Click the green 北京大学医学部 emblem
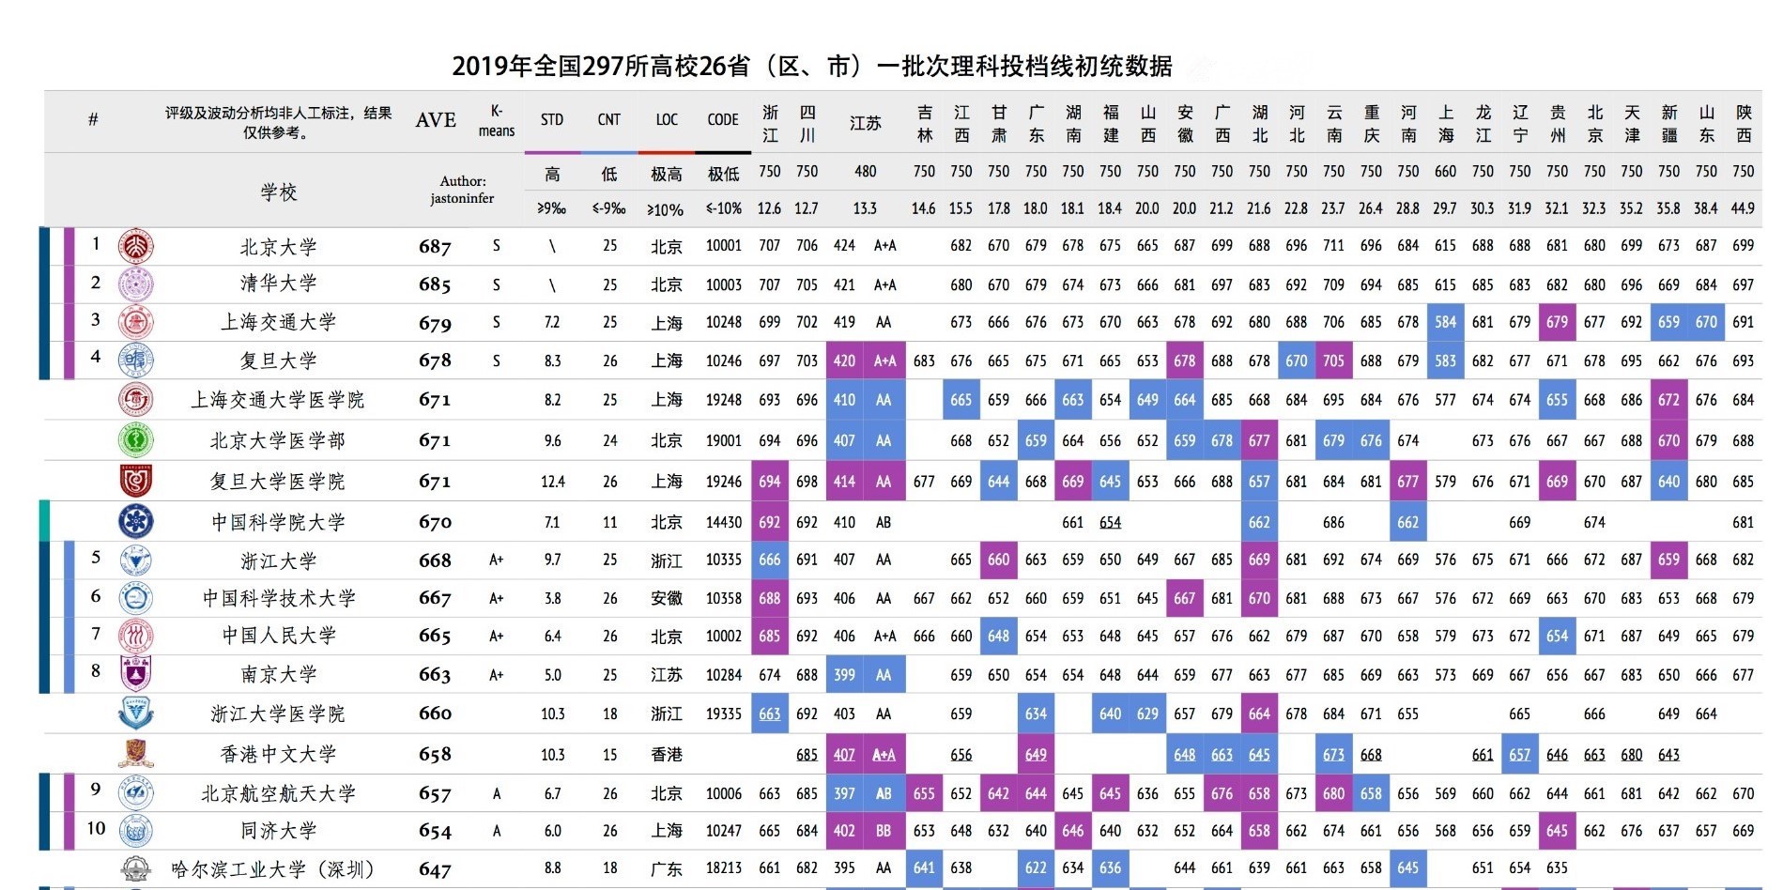 coord(136,439)
